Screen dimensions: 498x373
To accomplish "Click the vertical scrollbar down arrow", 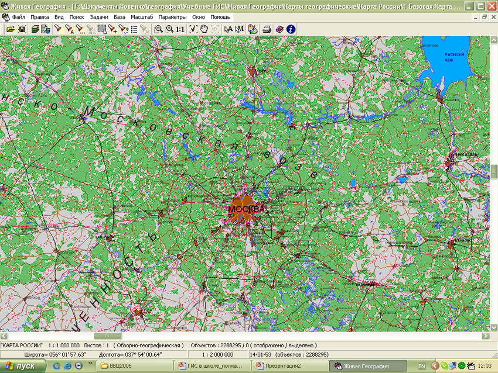I will point(493,328).
